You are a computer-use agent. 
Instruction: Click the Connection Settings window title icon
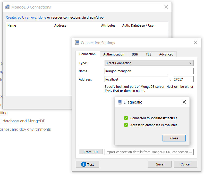pyautogui.click(x=77, y=43)
